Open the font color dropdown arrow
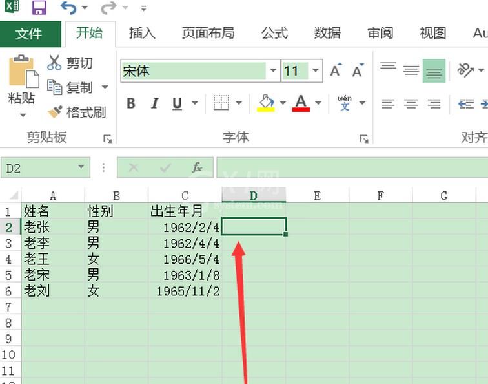Viewport: 488px width, 384px height. tap(318, 103)
